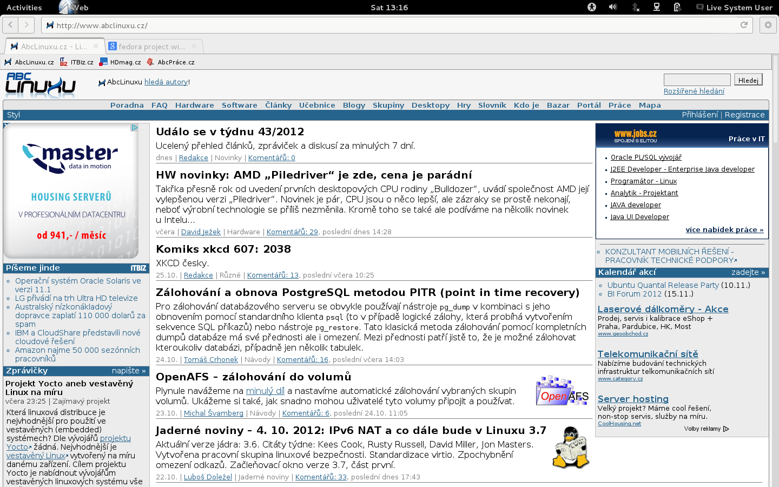Viewport: 779px width, 487px height.
Task: Open author David Ježek link
Action: point(201,232)
